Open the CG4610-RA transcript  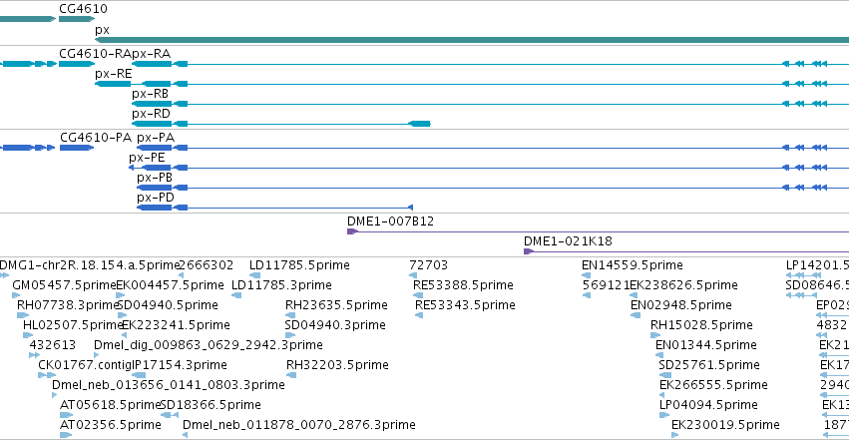coord(77,64)
